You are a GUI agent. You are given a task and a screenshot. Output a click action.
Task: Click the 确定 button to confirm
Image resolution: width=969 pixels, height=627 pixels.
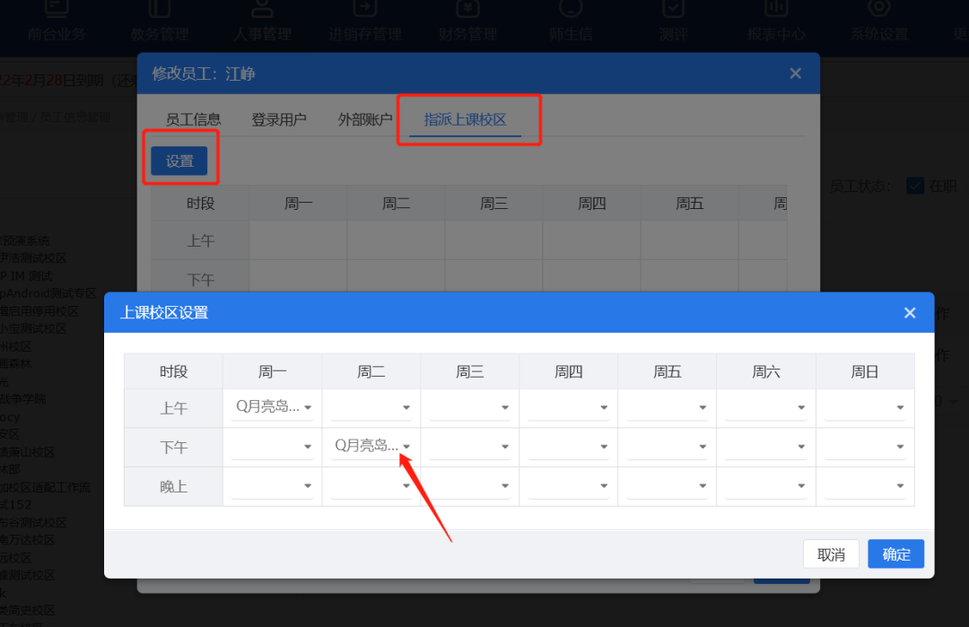tap(895, 554)
